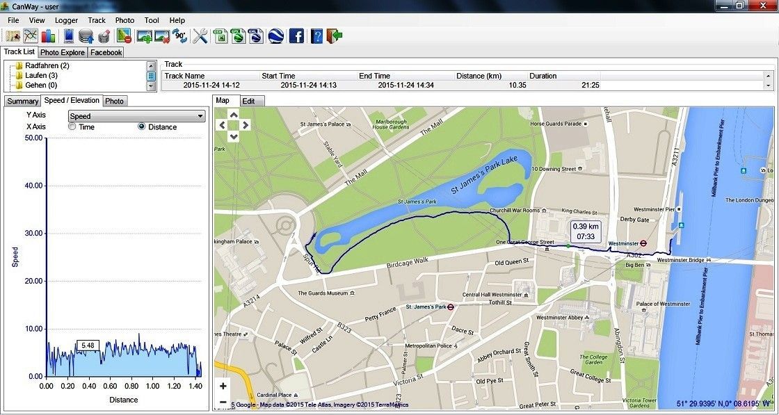This screenshot has width=779, height=415.
Task: Click the exit door icon
Action: [x=335, y=36]
